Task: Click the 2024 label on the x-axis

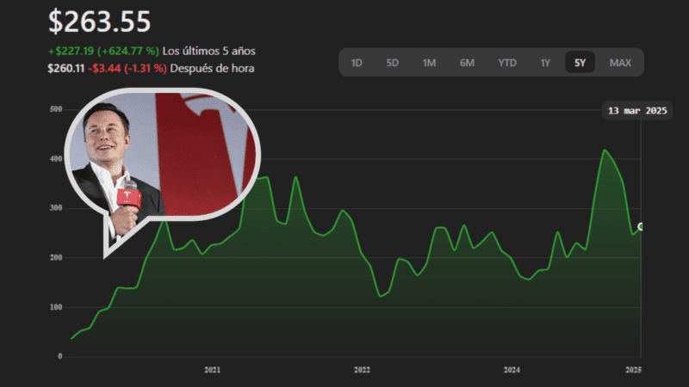Action: pyautogui.click(x=512, y=370)
